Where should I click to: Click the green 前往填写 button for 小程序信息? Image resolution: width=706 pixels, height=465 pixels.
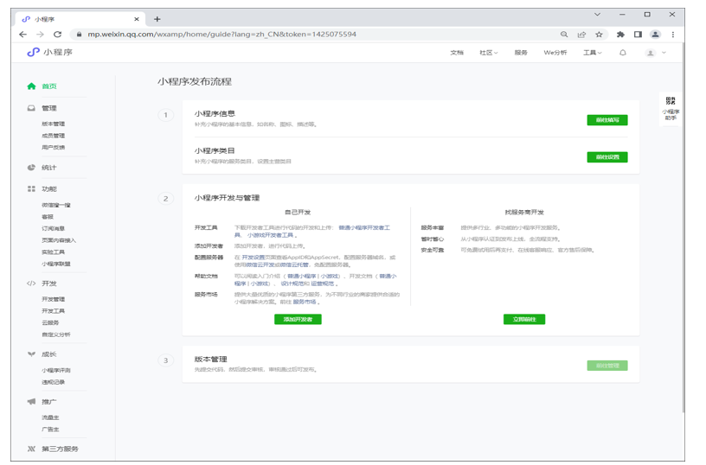(607, 120)
